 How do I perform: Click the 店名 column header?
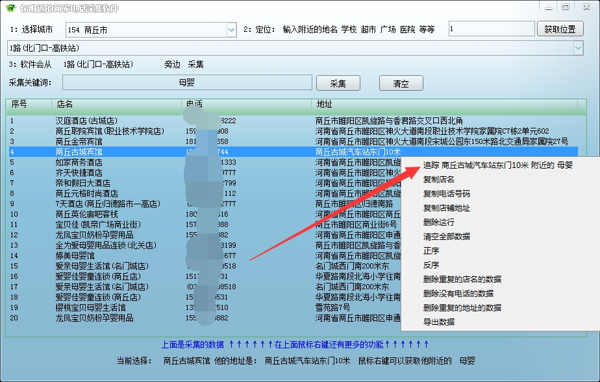(65, 104)
